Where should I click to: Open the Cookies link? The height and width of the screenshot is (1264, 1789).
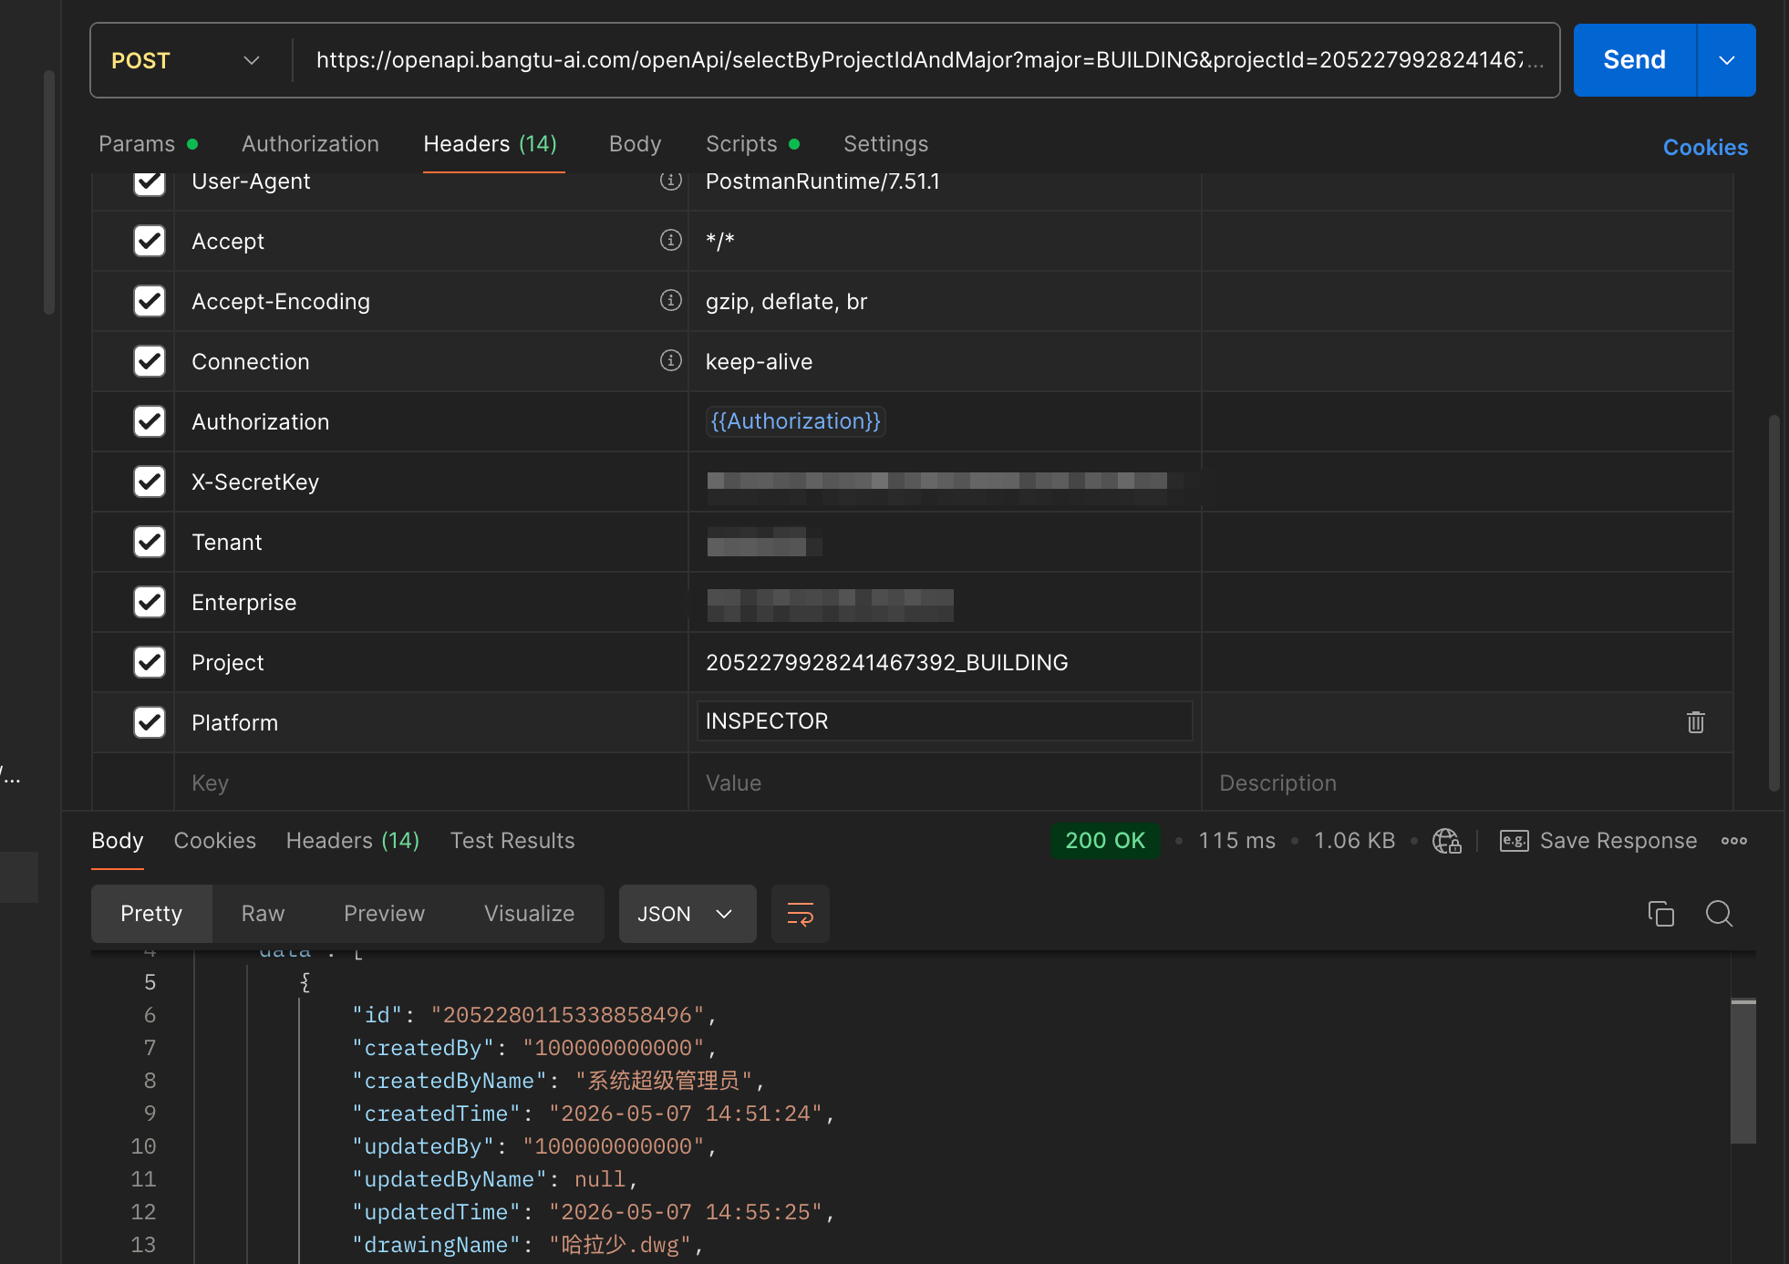tap(1705, 148)
